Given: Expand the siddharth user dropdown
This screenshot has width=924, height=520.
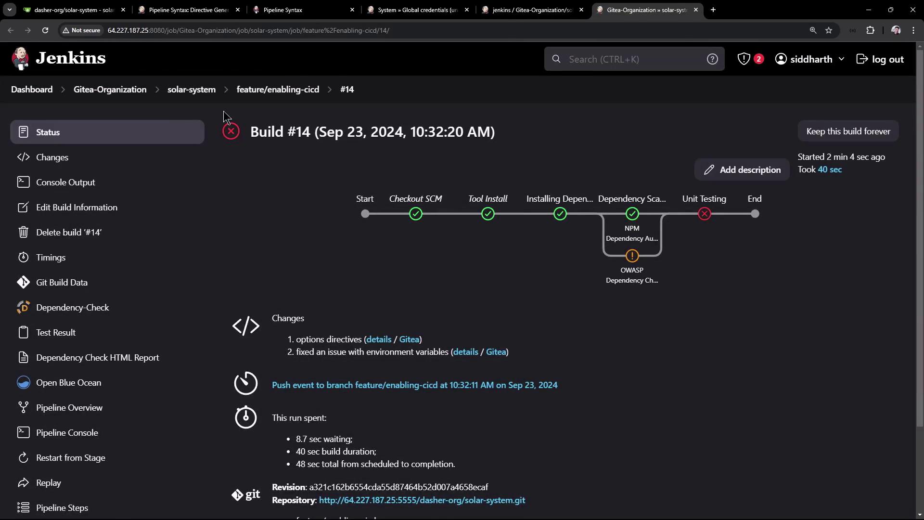Looking at the screenshot, I should 841,59.
